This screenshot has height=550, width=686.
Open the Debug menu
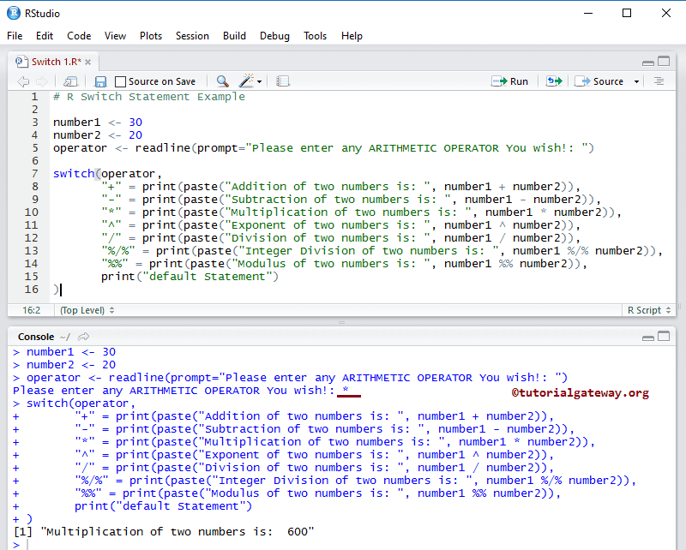pyautogui.click(x=274, y=36)
